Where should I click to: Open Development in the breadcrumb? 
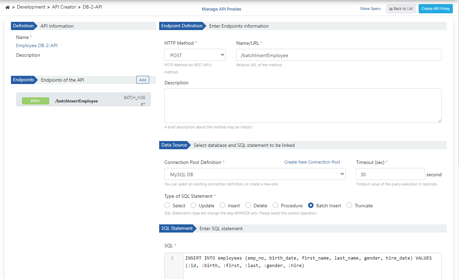(31, 7)
